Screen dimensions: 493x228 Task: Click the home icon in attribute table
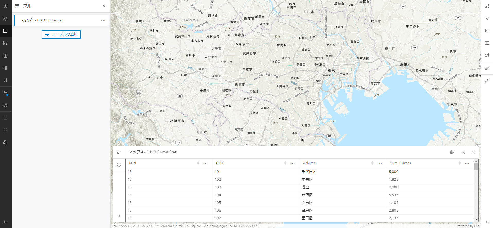pyautogui.click(x=119, y=152)
